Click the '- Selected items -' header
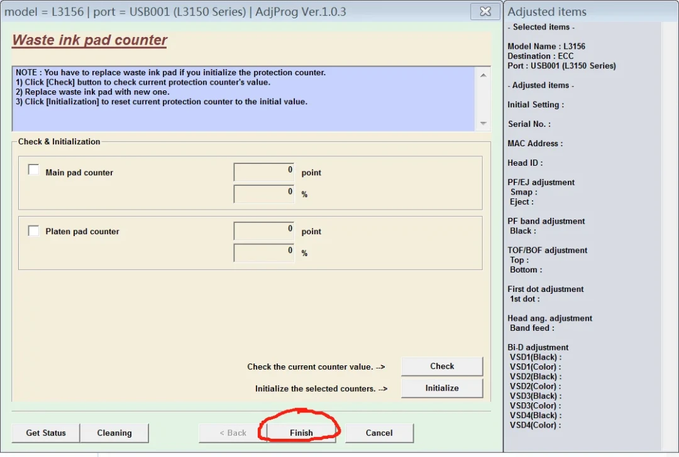 541,27
